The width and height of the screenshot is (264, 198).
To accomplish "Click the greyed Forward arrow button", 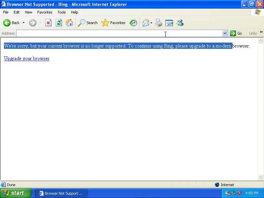I will pos(33,23).
